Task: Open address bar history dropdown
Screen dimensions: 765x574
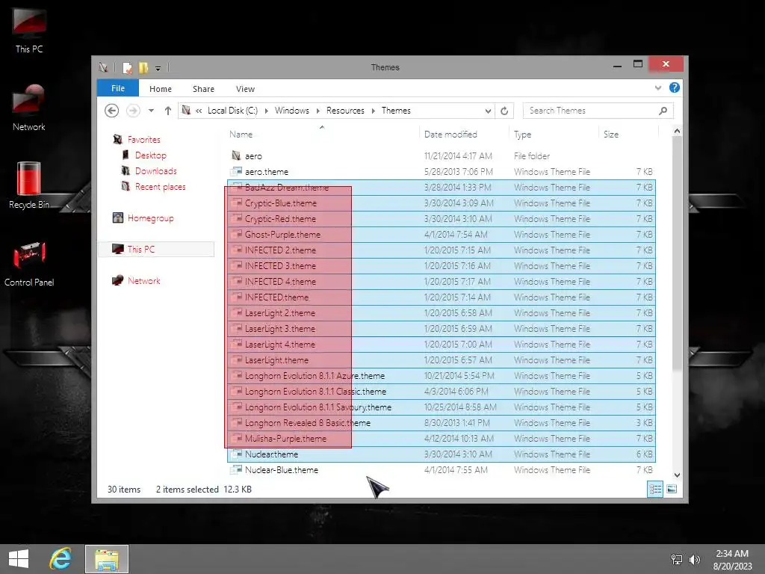Action: pyautogui.click(x=488, y=111)
